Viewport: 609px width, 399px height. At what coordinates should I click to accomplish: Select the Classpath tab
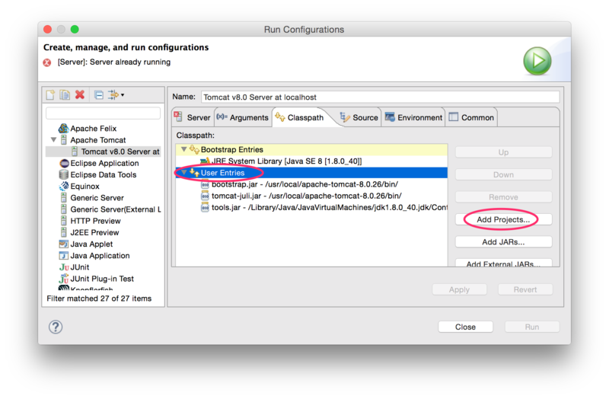point(299,117)
